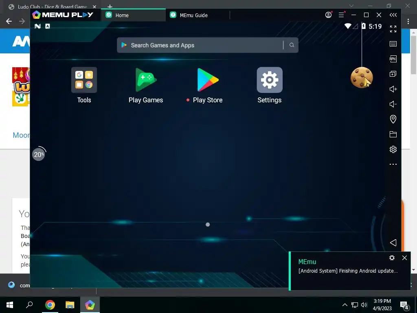Screen dimensions: 417x313
Task: Switch to the Home tab
Action: [x=133, y=15]
